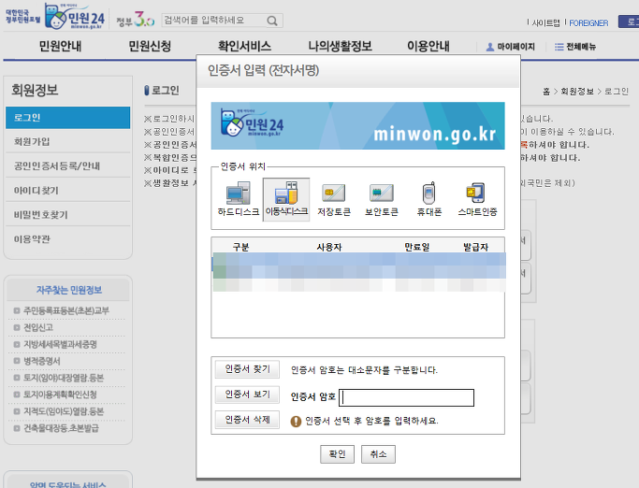Open the 전입신고 link
This screenshot has height=488, width=639.
click(38, 327)
